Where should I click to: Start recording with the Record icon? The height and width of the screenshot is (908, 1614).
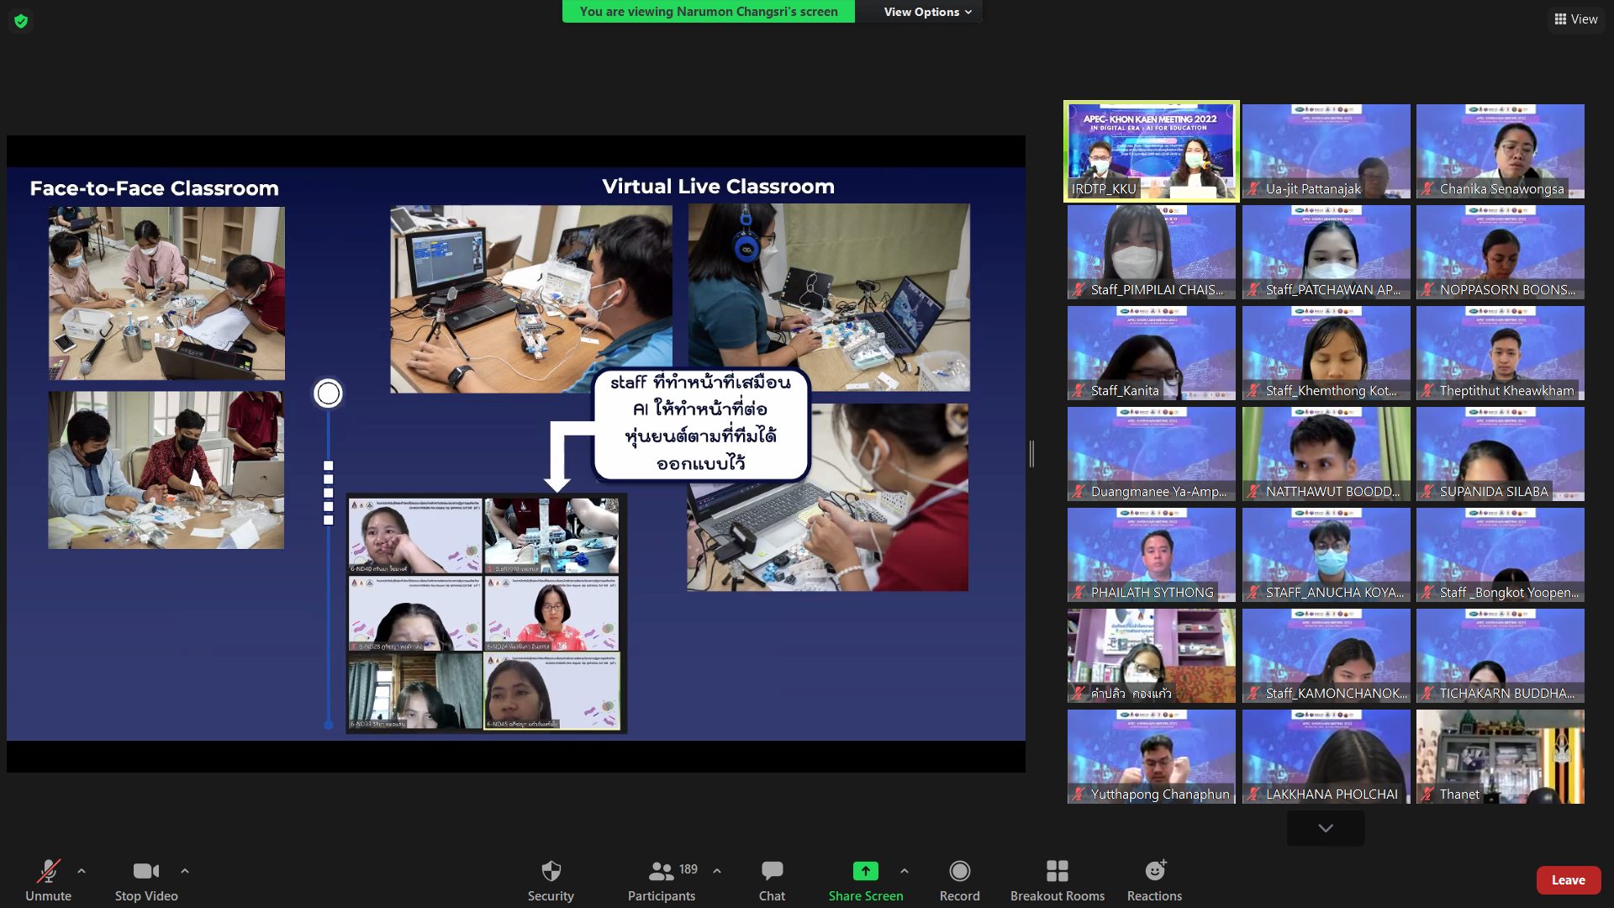[x=959, y=871]
